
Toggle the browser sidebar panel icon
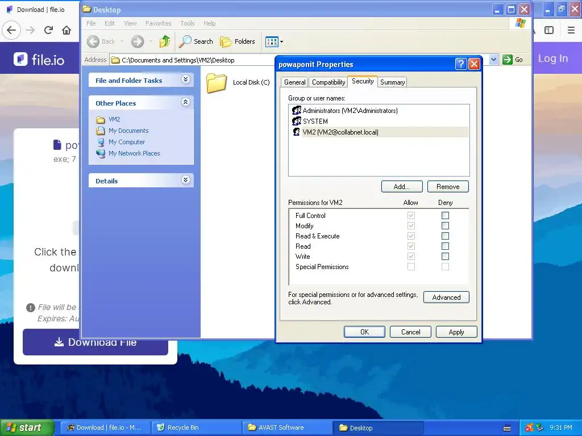(x=549, y=30)
